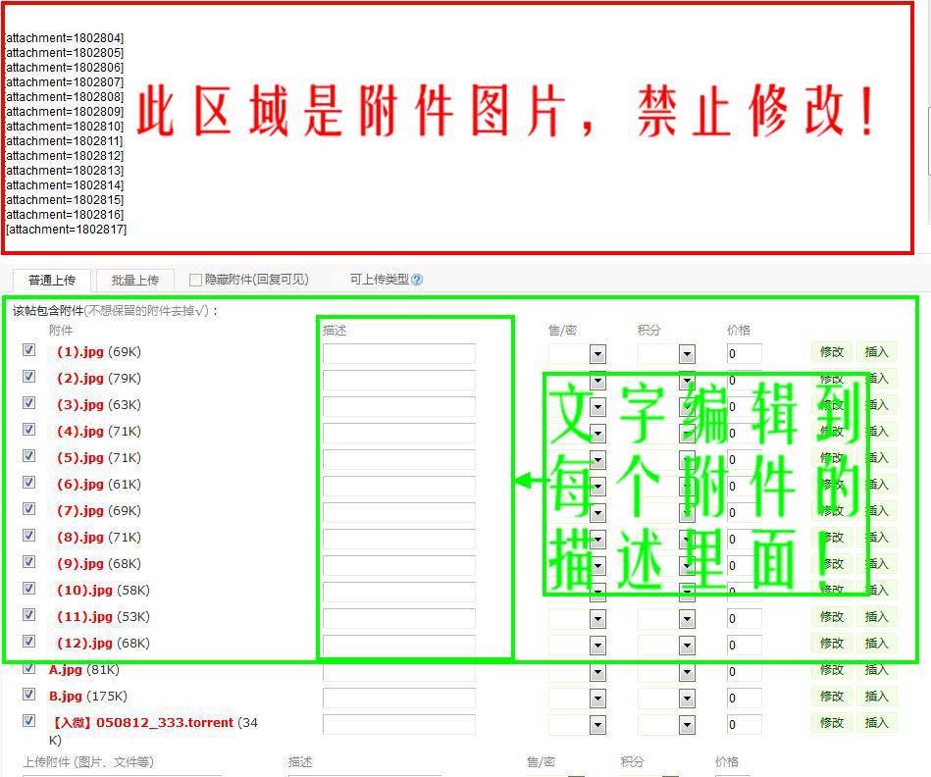Open the 【入微】050812_333.torrent link
Image resolution: width=931 pixels, height=777 pixels.
point(143,722)
